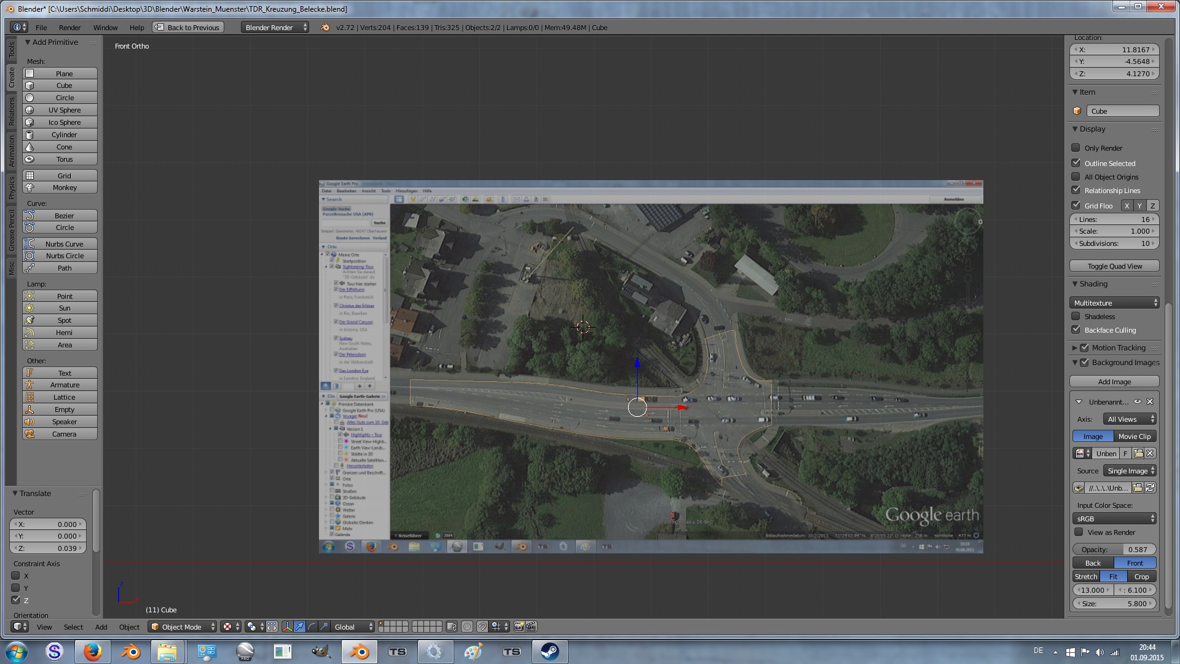Click Toggle Quad View button
The width and height of the screenshot is (1180, 664).
click(x=1114, y=266)
